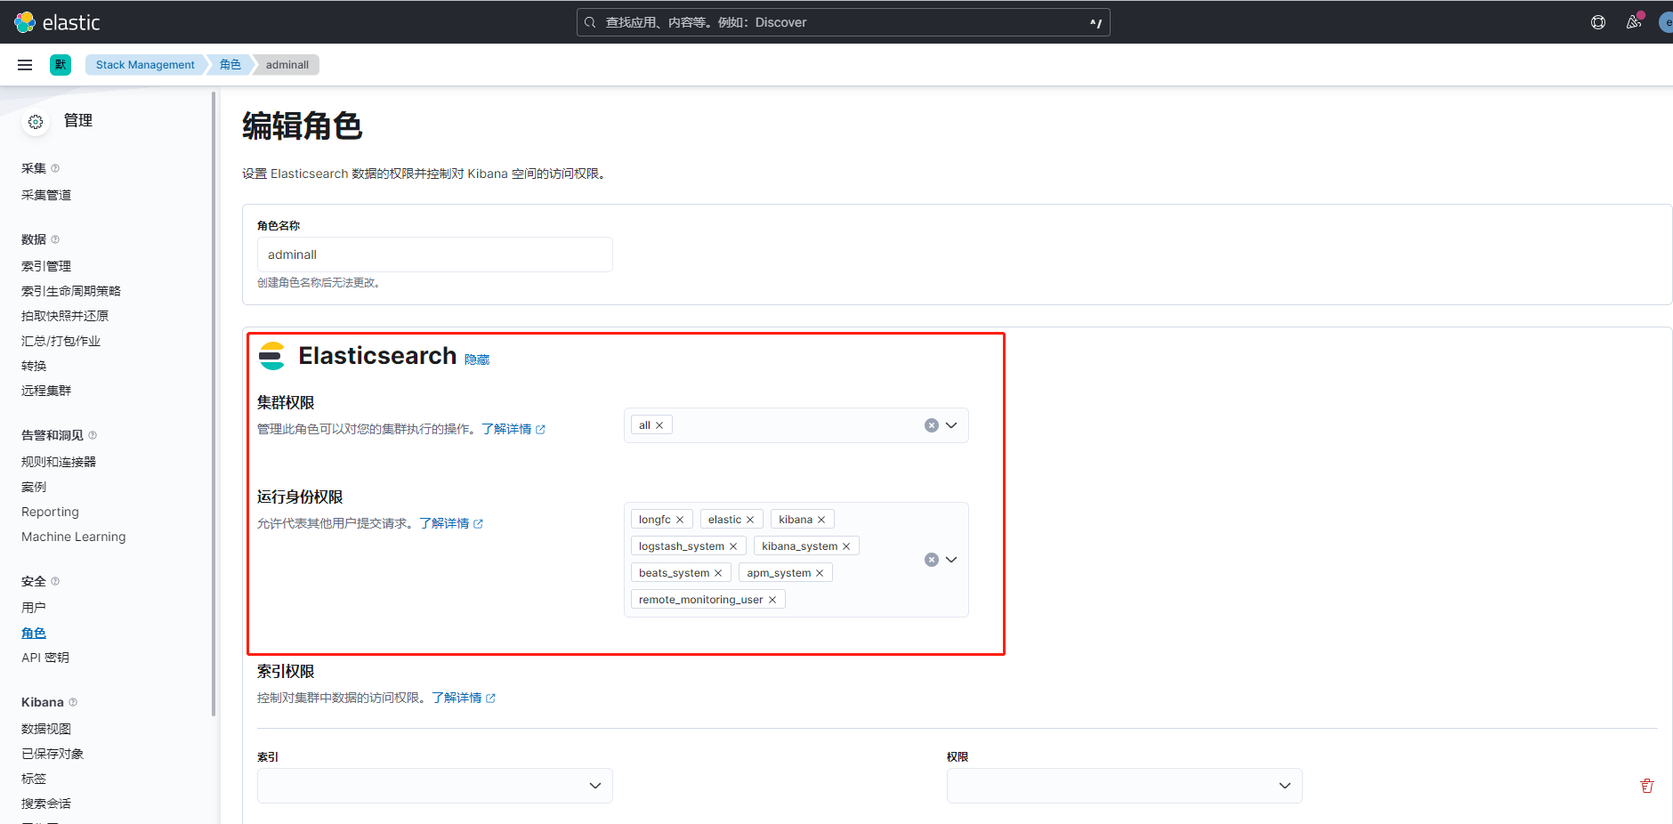The width and height of the screenshot is (1673, 824).
Task: Remove the elastic run-as tag
Action: pos(750,520)
